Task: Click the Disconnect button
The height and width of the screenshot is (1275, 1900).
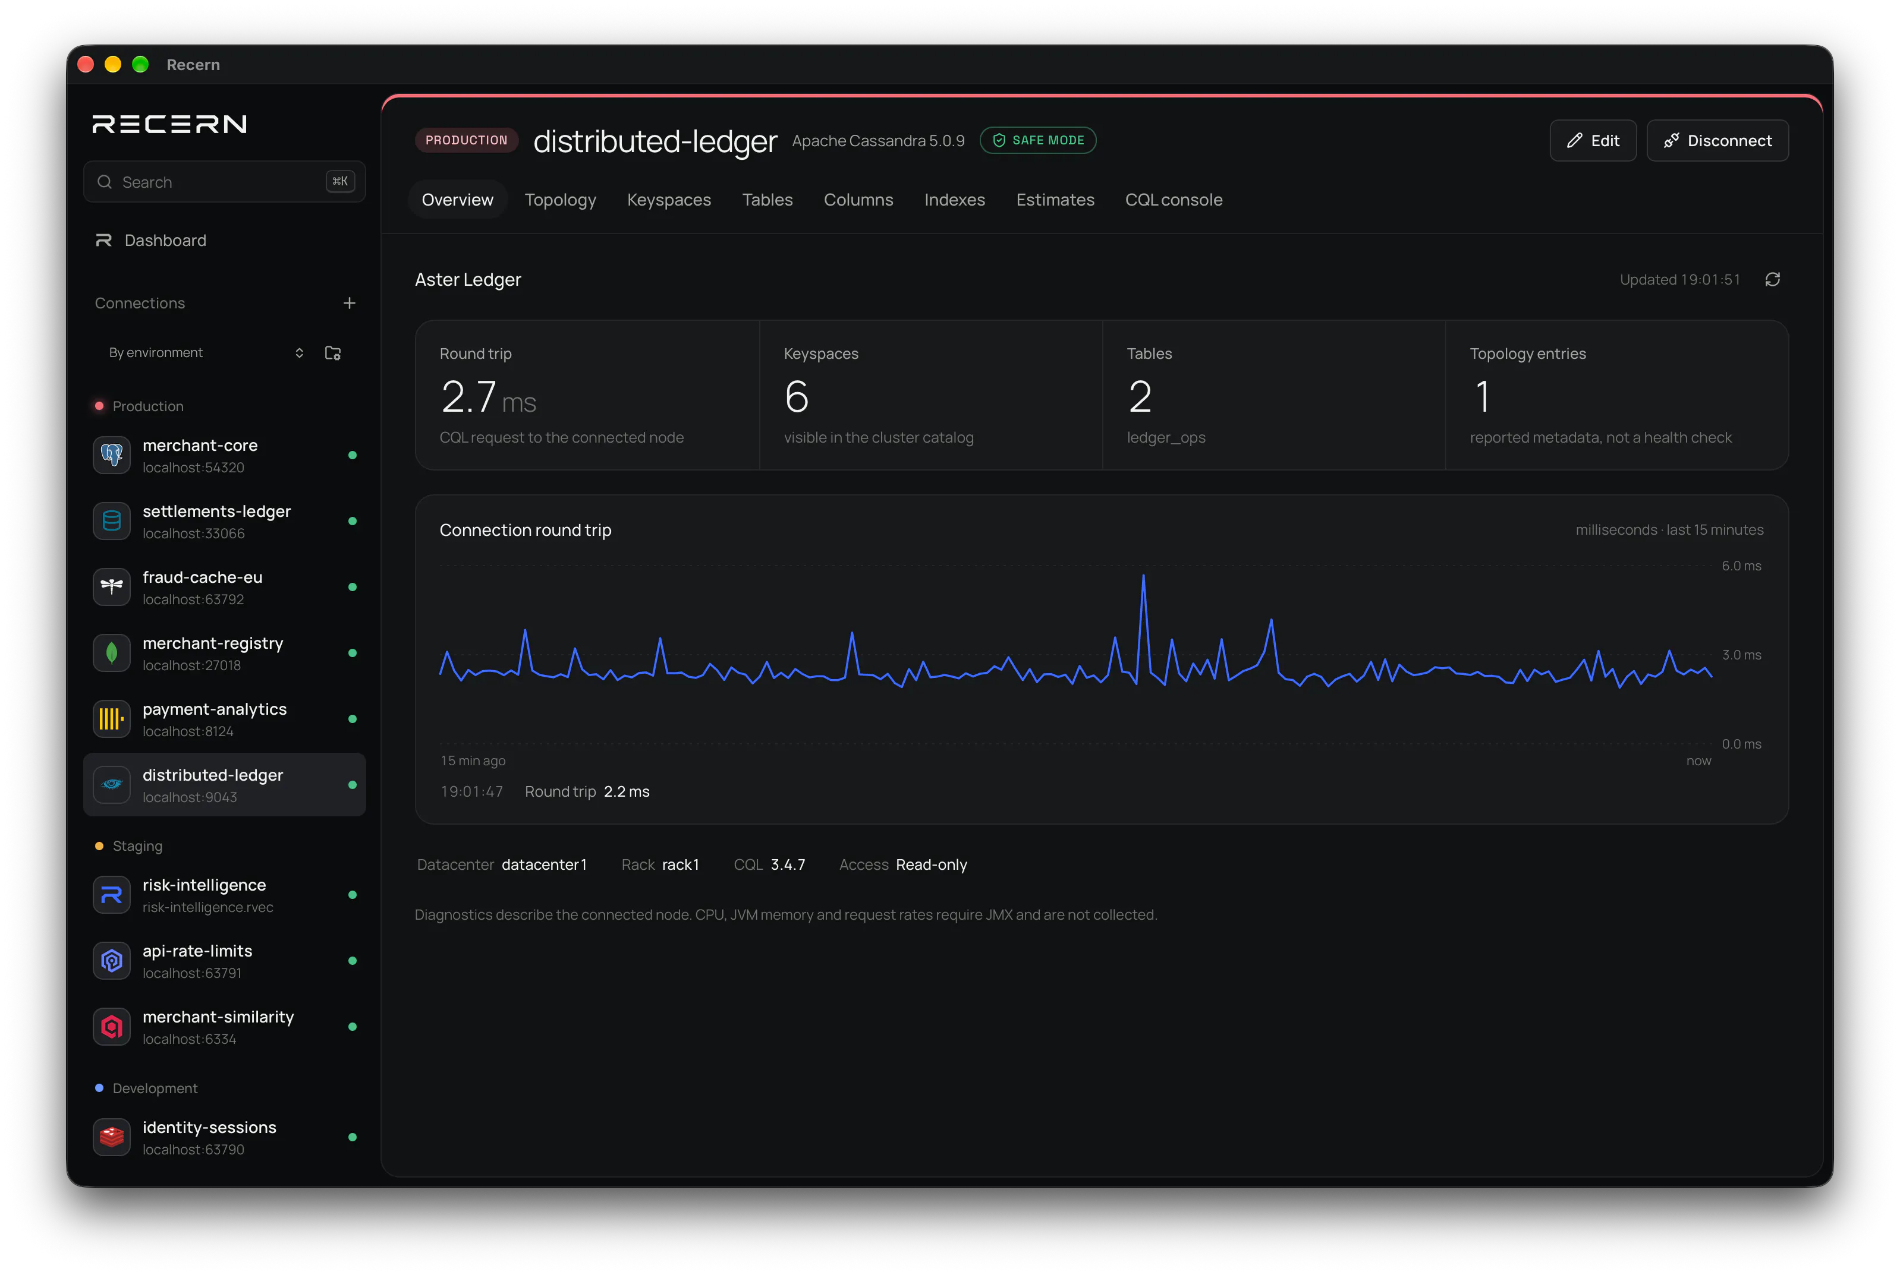Action: click(x=1717, y=141)
